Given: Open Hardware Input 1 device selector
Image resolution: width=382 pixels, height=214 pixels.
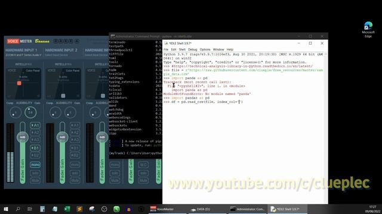Looking at the screenshot, I should coord(23,55).
